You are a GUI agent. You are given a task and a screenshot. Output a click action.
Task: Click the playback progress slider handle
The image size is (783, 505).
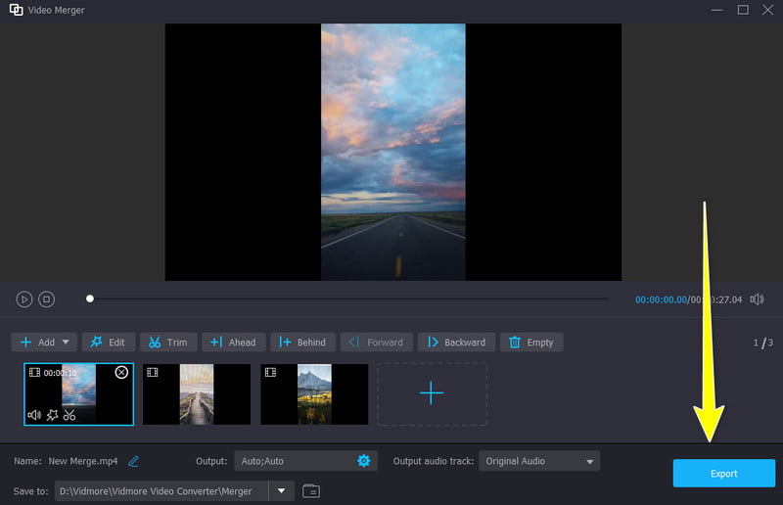coord(90,298)
